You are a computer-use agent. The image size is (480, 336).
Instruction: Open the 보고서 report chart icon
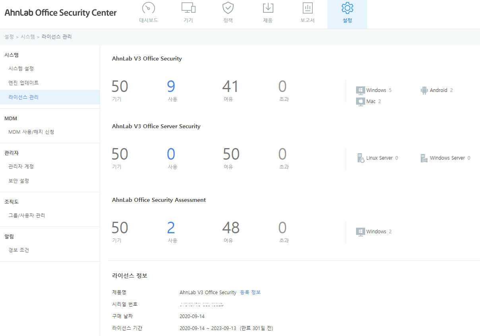[308, 8]
